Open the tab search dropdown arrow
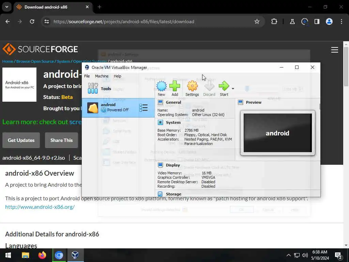This screenshot has height=262, width=349. (x=7, y=7)
